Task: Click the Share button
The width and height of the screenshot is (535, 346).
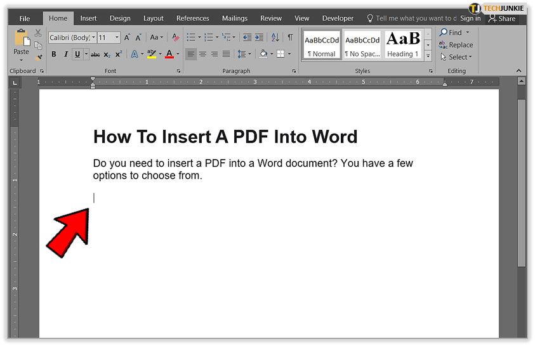Action: (x=501, y=18)
